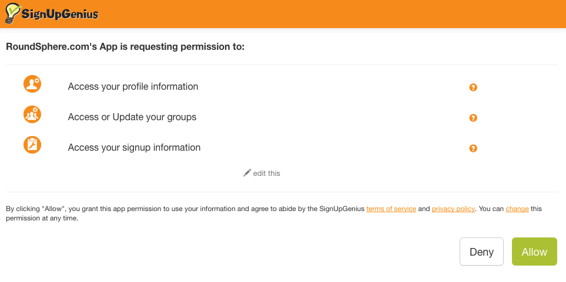Open the terms of service link
The height and width of the screenshot is (282, 566).
pos(391,209)
